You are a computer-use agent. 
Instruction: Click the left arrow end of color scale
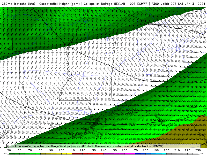[x=6, y=154]
